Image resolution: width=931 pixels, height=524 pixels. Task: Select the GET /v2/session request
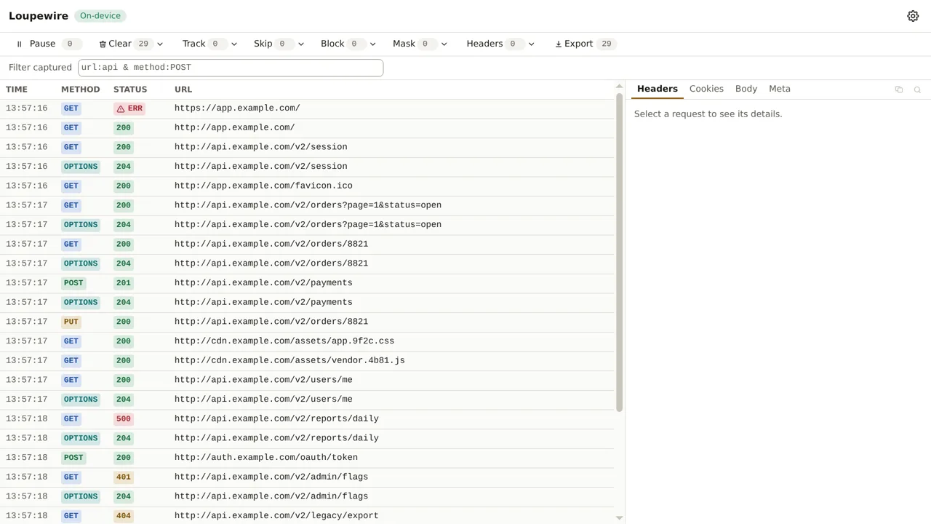tap(307, 147)
